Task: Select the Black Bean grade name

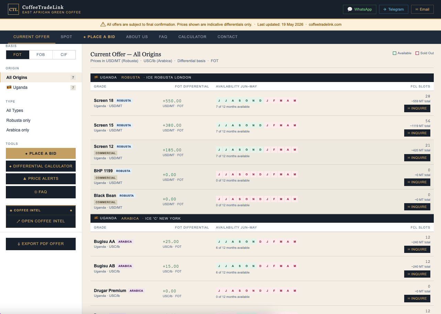Action: tap(105, 196)
